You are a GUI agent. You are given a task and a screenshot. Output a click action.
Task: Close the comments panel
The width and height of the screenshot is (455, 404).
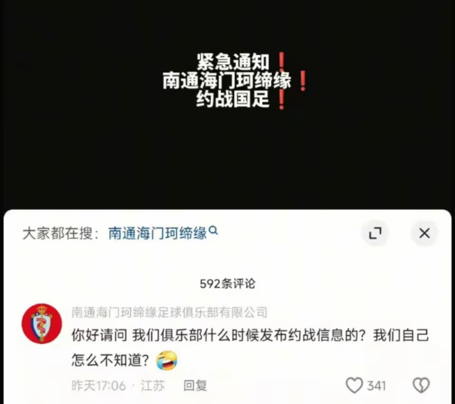point(424,233)
